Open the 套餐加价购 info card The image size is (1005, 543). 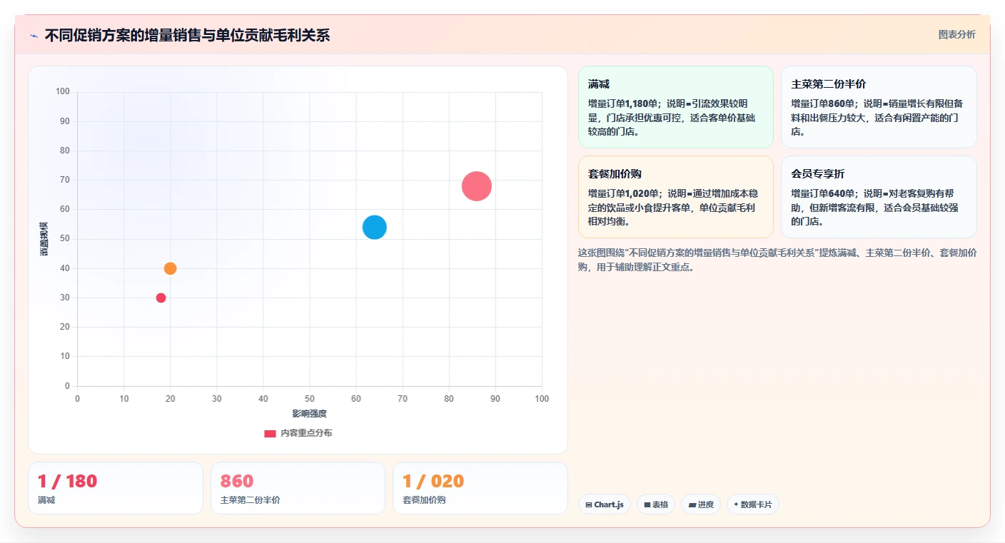[x=675, y=197]
